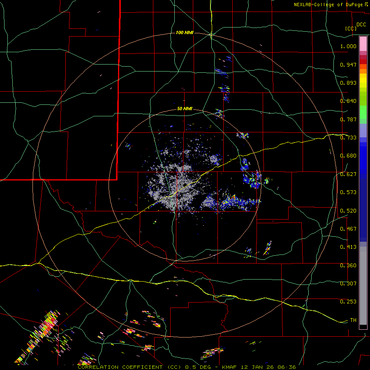Select the 0.680 color scale value
370x370 pixels.
click(x=348, y=156)
